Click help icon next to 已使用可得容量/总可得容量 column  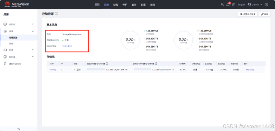tap(156, 64)
